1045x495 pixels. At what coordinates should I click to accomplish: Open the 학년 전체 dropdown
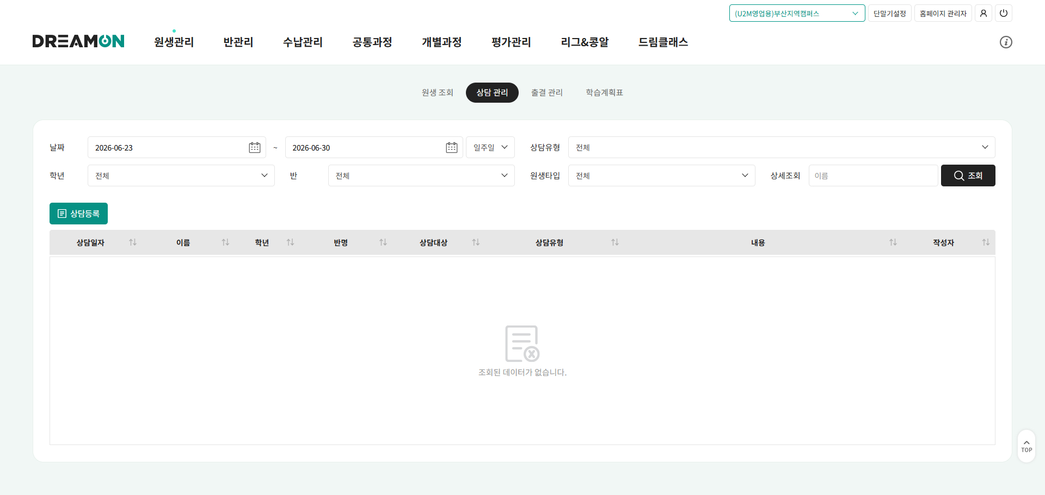[181, 176]
